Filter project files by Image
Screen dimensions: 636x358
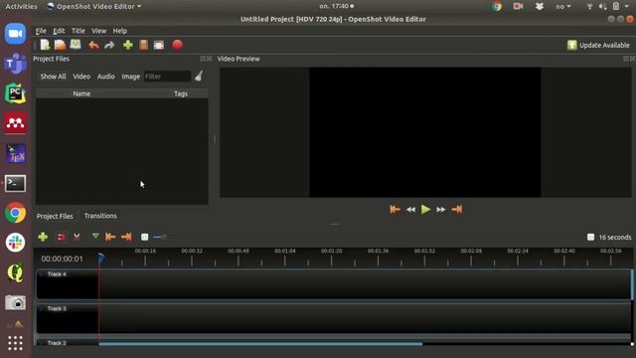pos(130,77)
